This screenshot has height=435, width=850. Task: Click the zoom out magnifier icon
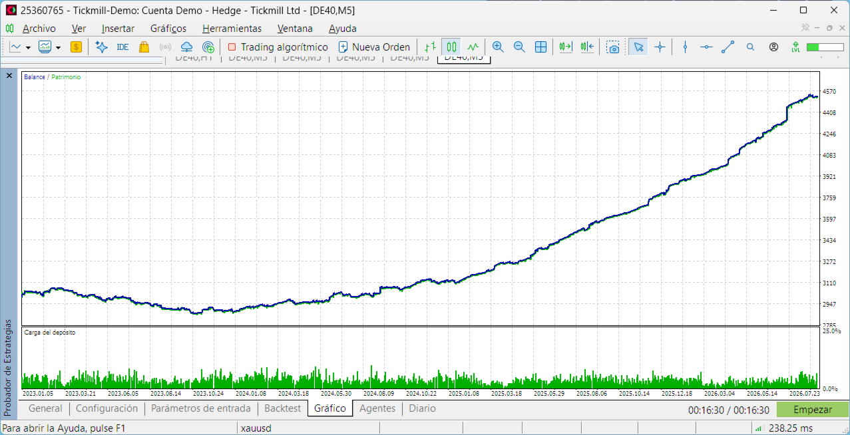(519, 47)
